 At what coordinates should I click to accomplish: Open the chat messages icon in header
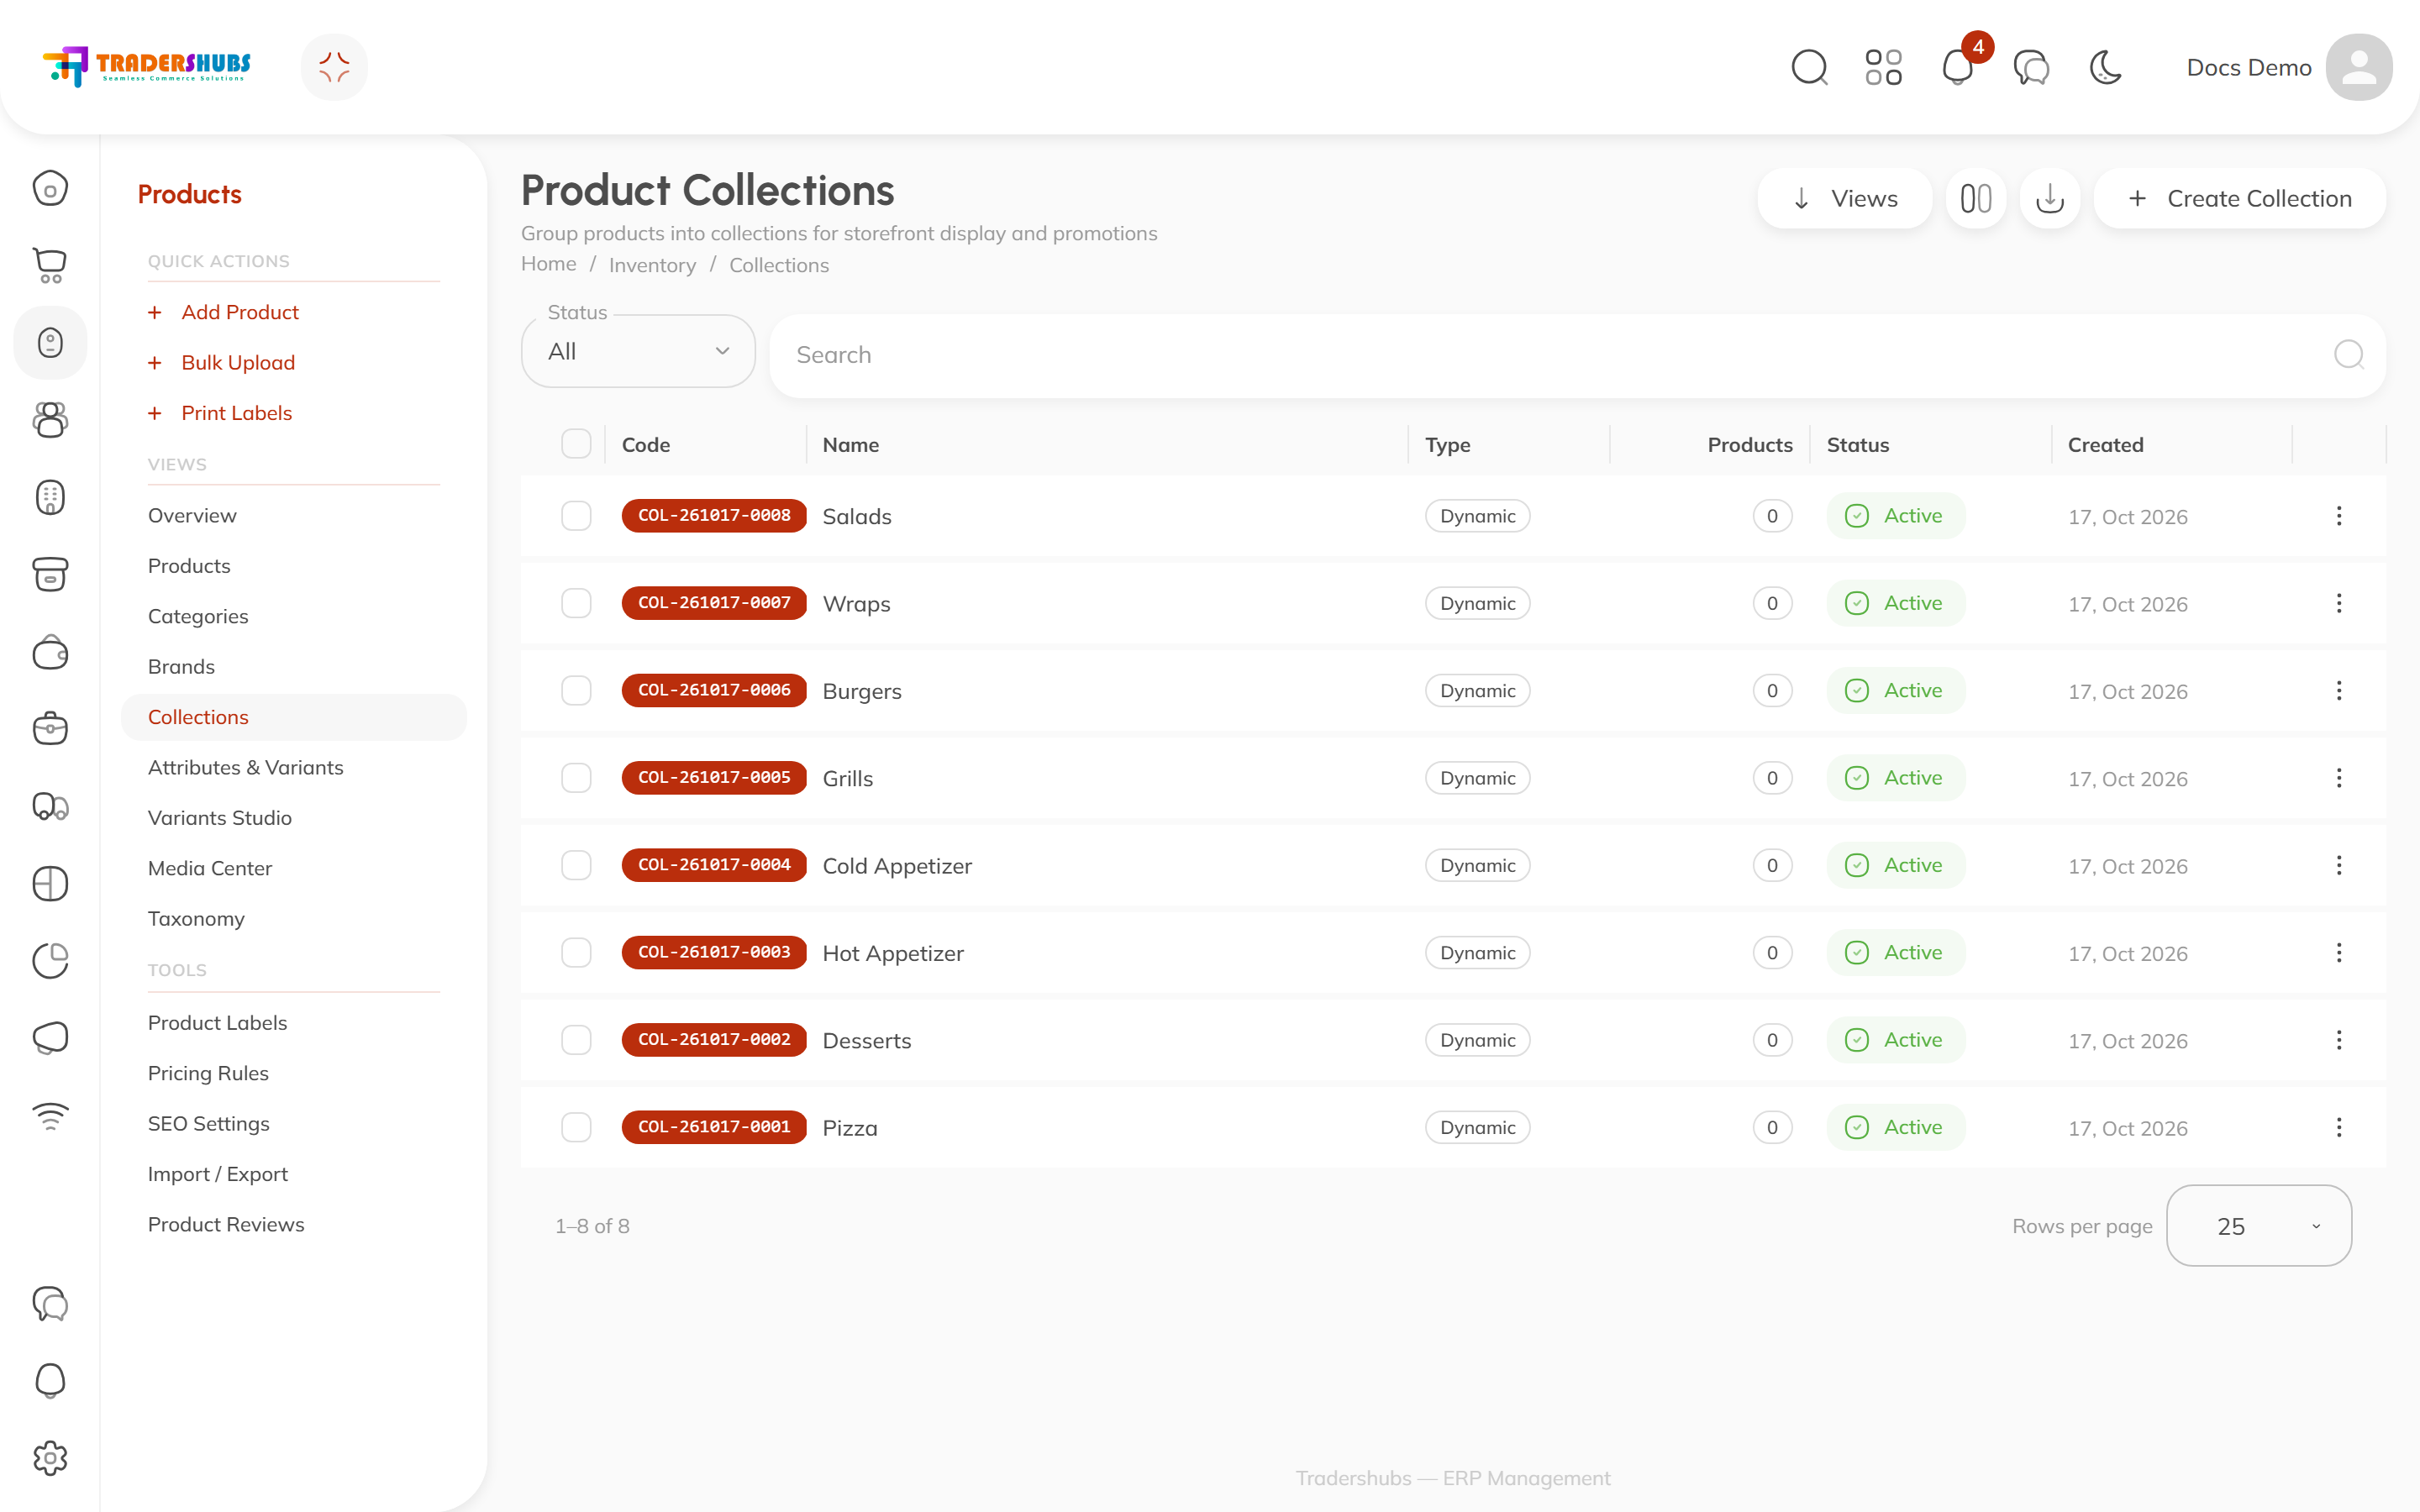click(2031, 67)
